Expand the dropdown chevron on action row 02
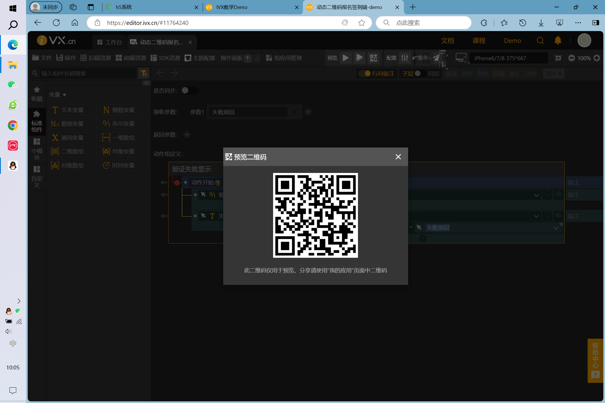This screenshot has height=403, width=605. point(536,195)
